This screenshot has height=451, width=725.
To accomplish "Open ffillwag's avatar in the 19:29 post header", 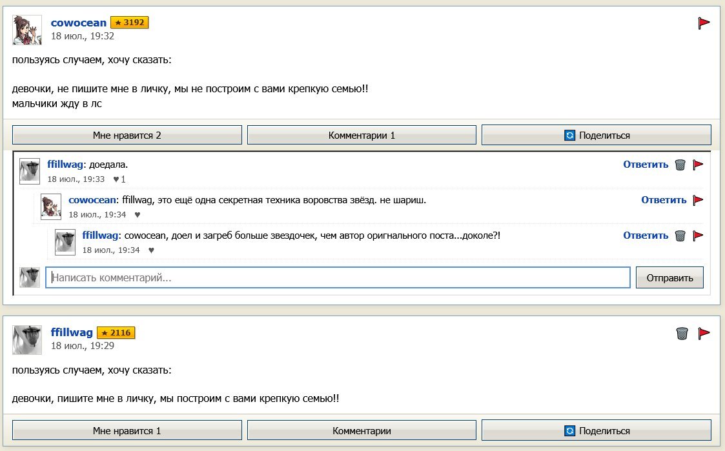I will coord(27,340).
